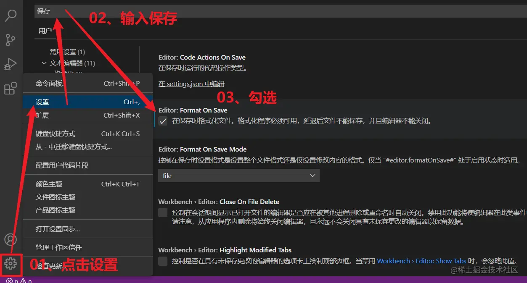The image size is (527, 283).
Task: Select 管理工作区信任 menu entry
Action: [87, 247]
